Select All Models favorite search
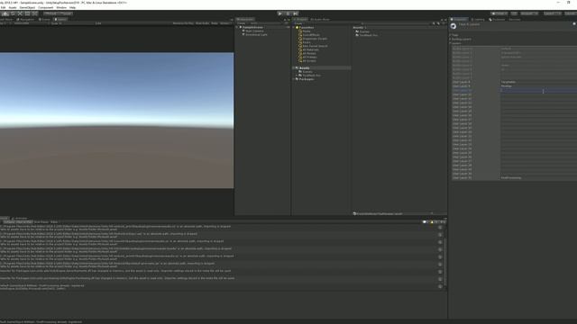The image size is (577, 324). (x=308, y=53)
